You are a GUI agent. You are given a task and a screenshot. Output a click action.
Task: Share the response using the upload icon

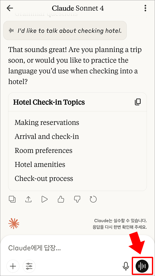pos(28,199)
